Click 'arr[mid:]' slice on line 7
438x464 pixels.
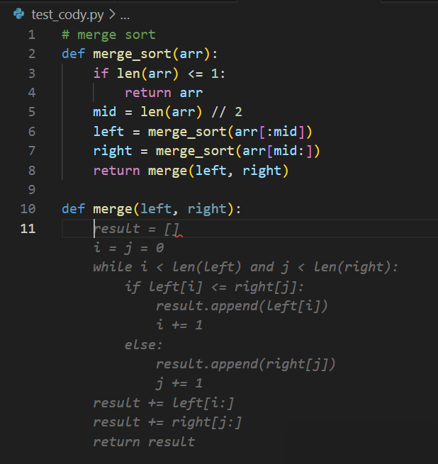click(278, 151)
